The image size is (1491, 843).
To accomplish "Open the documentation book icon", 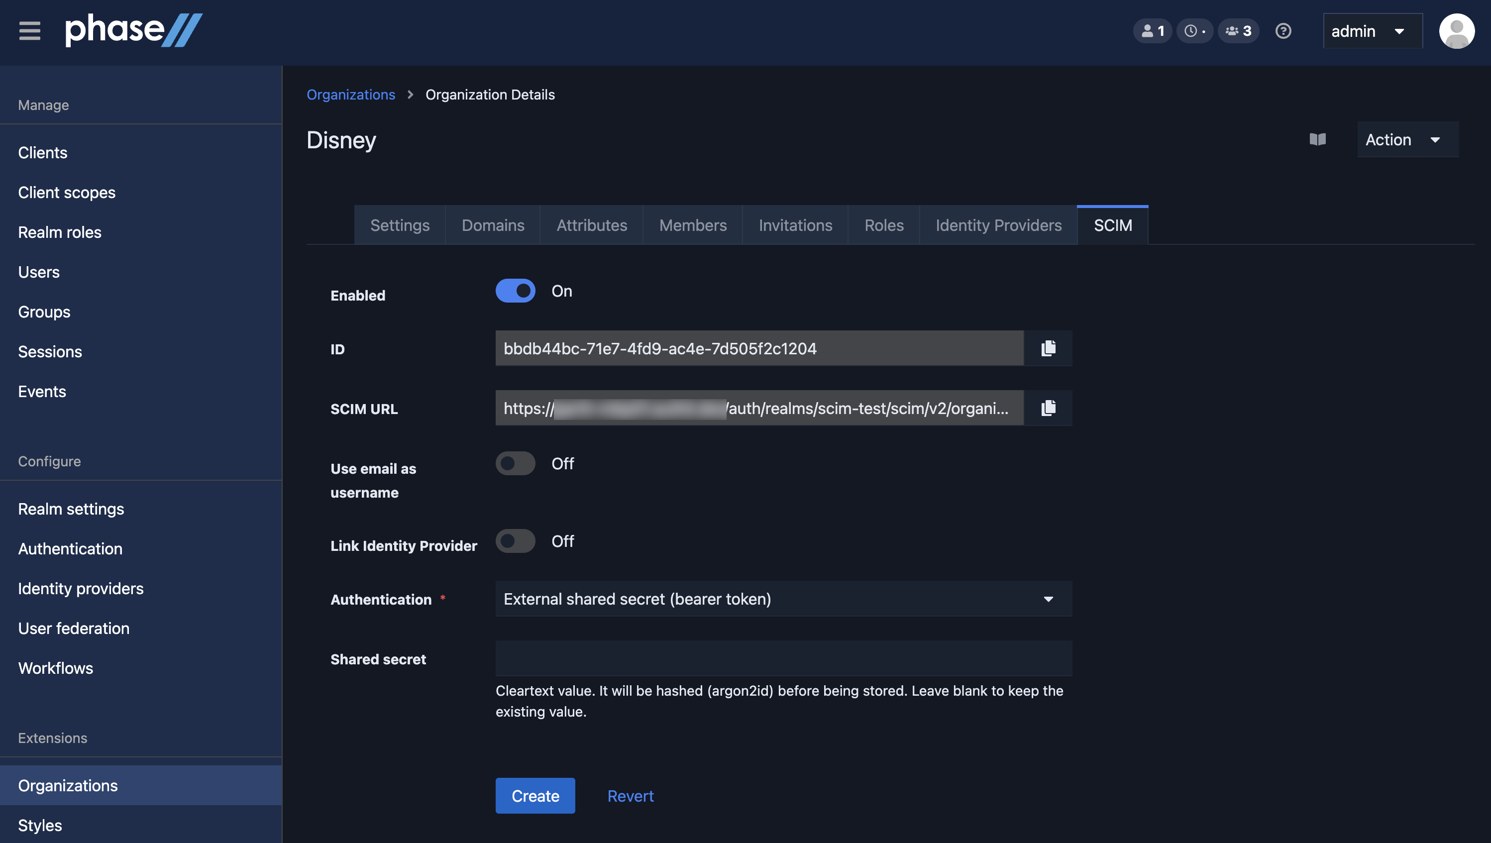I will [x=1317, y=139].
